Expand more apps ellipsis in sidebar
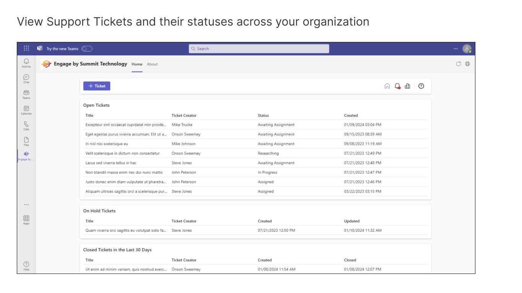Viewport: 522px width, 293px height. pos(26,204)
